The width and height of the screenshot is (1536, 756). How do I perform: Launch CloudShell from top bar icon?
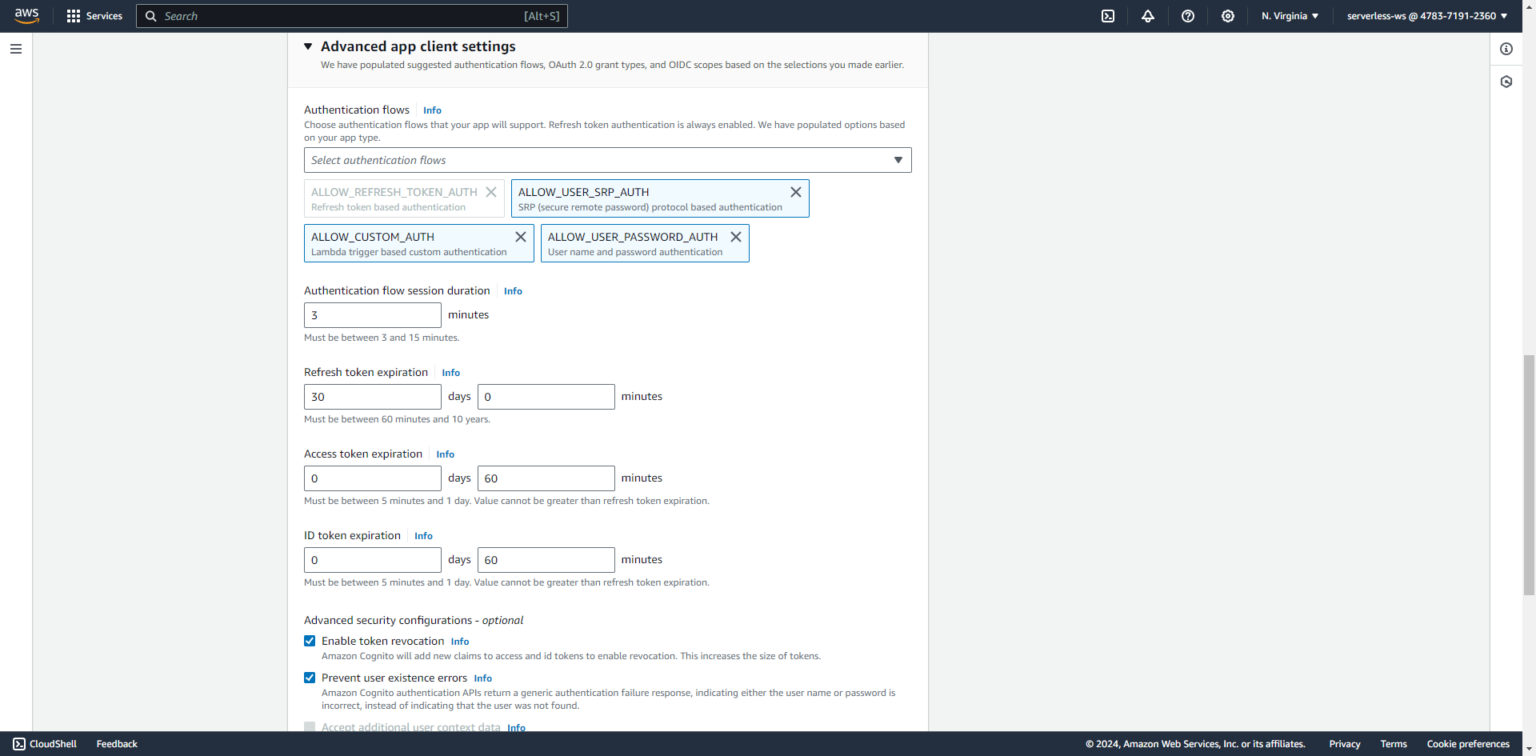[1108, 16]
